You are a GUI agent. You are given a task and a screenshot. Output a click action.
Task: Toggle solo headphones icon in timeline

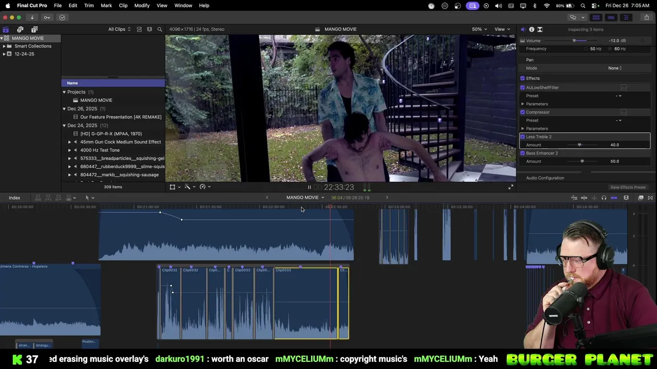pyautogui.click(x=604, y=198)
